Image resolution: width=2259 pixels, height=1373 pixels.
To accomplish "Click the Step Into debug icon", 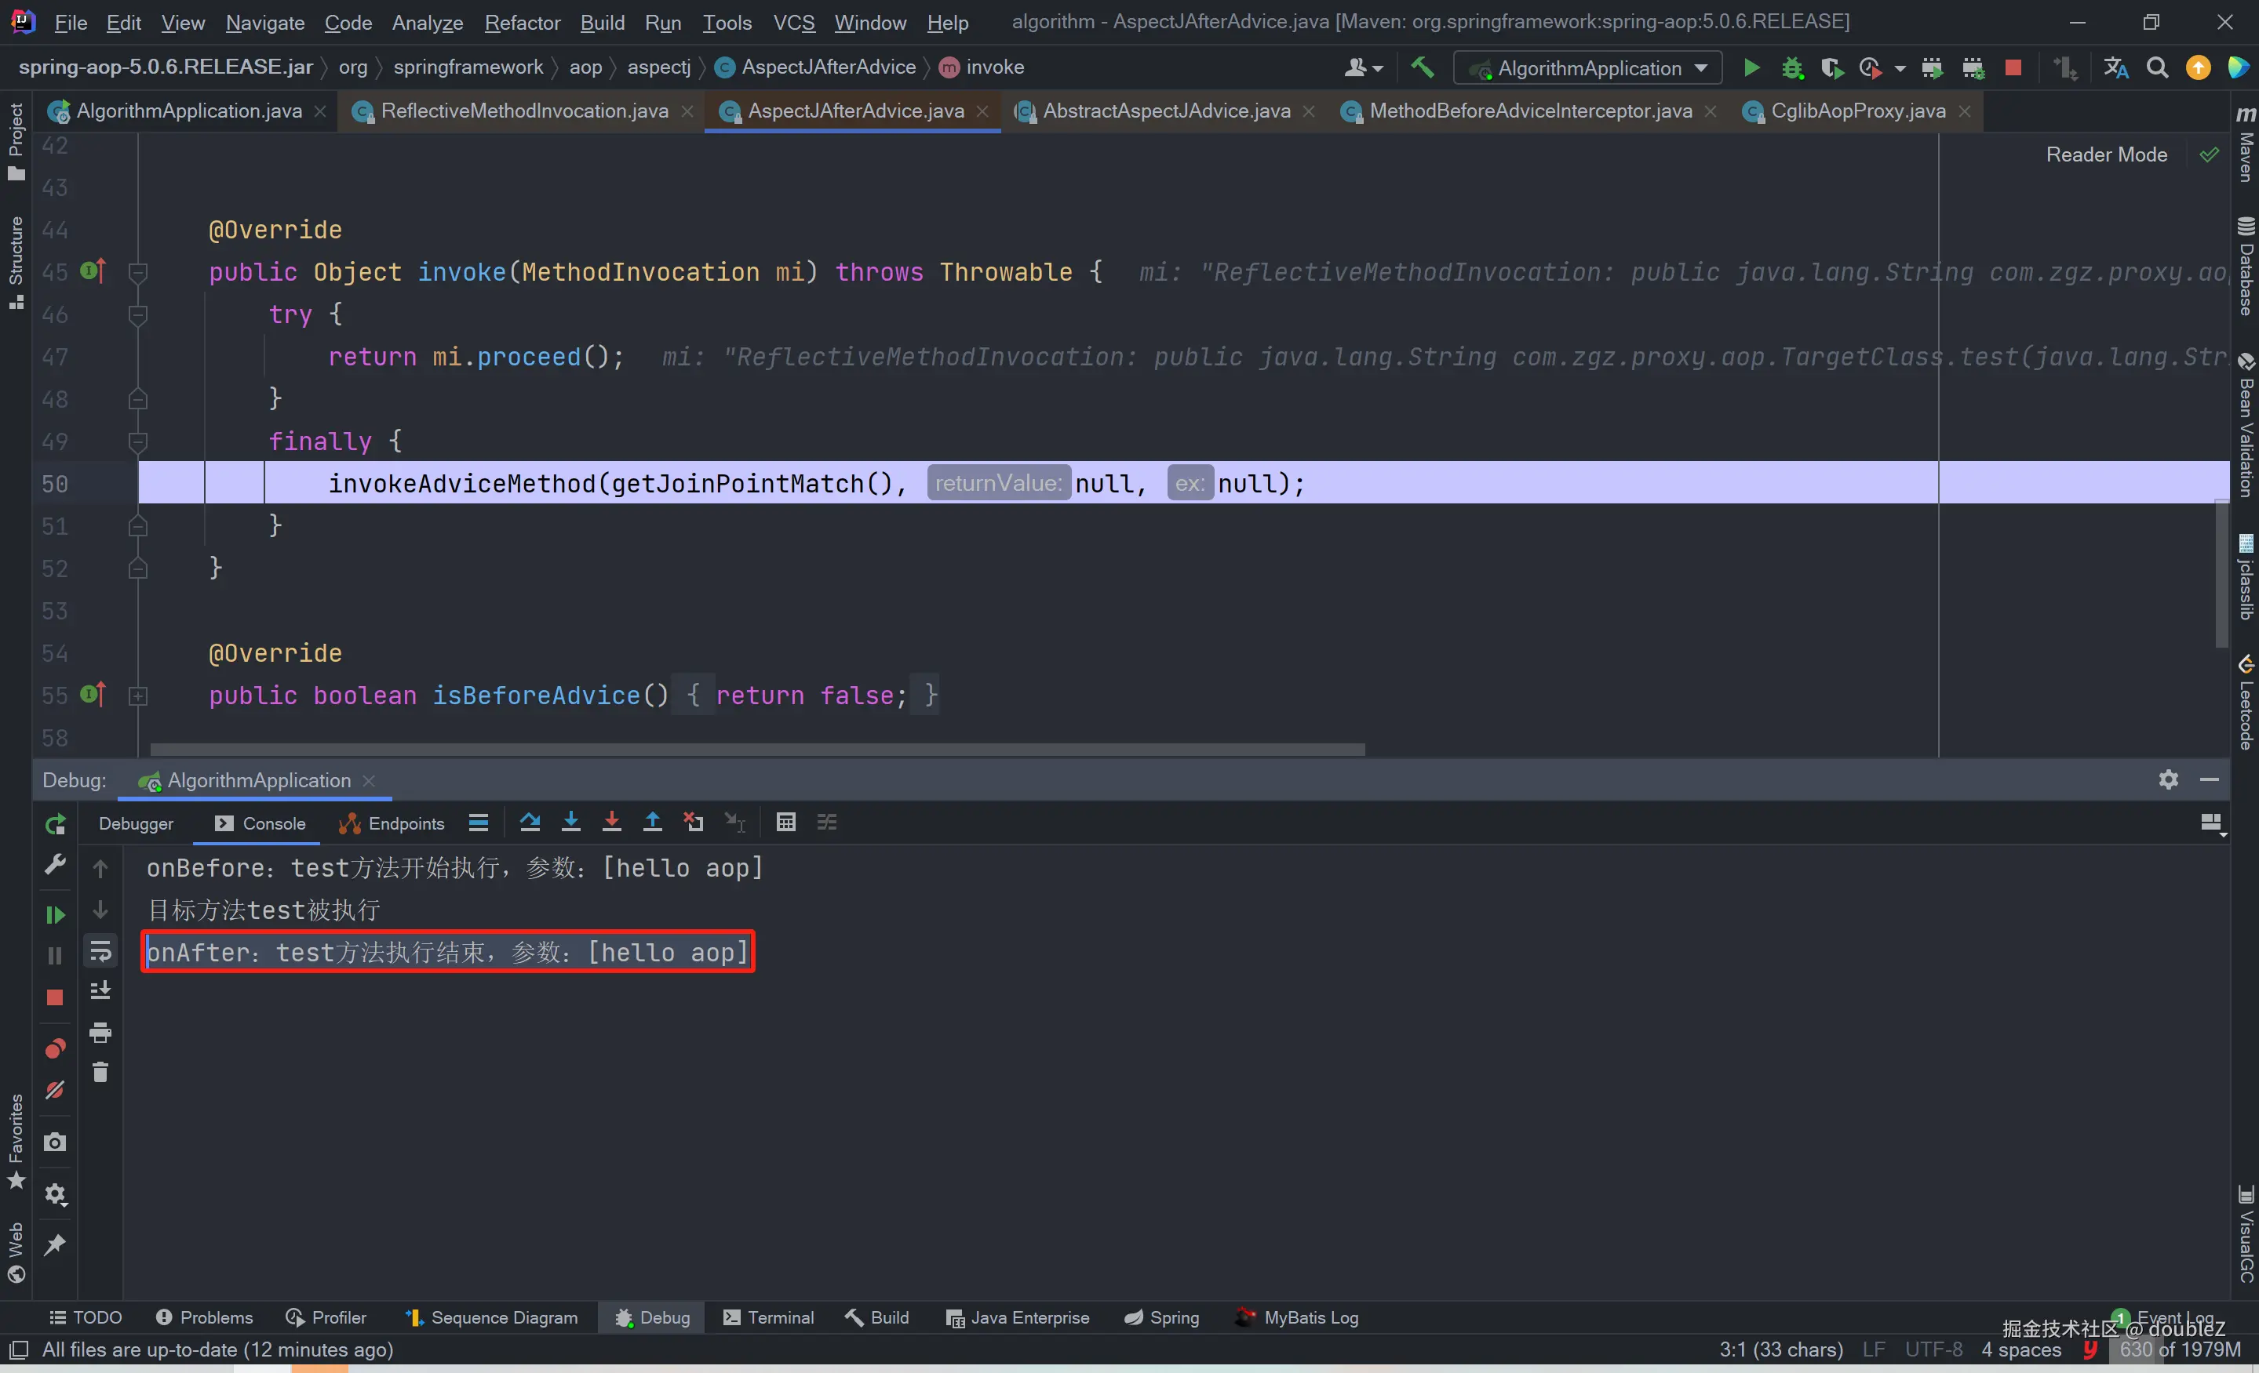I will click(570, 822).
